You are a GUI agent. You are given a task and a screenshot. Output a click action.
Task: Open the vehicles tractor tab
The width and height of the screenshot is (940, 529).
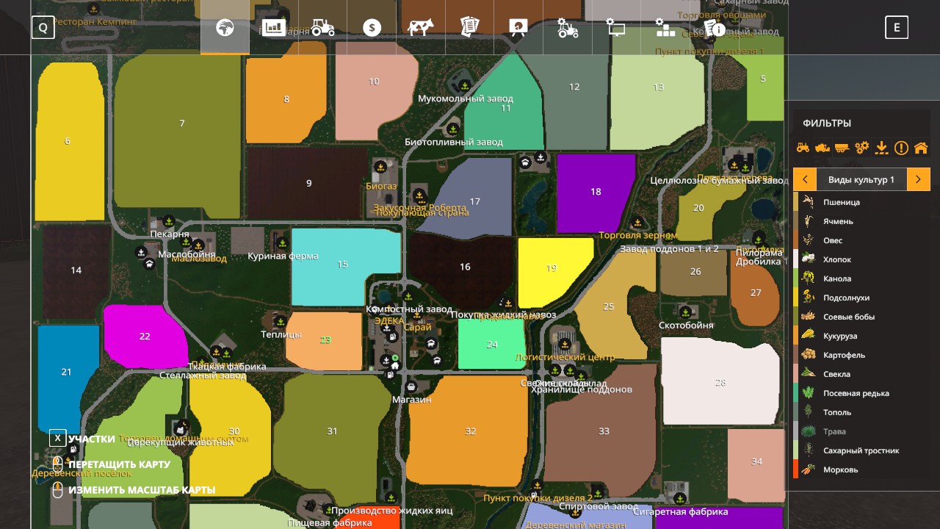(322, 29)
